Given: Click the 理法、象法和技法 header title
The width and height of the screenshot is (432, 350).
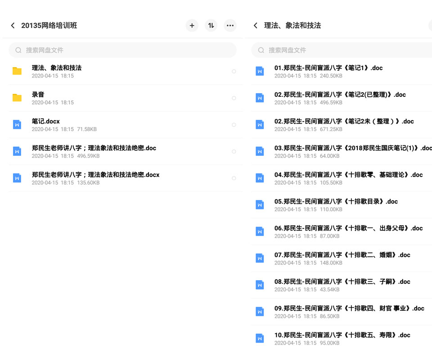Looking at the screenshot, I should coord(292,26).
